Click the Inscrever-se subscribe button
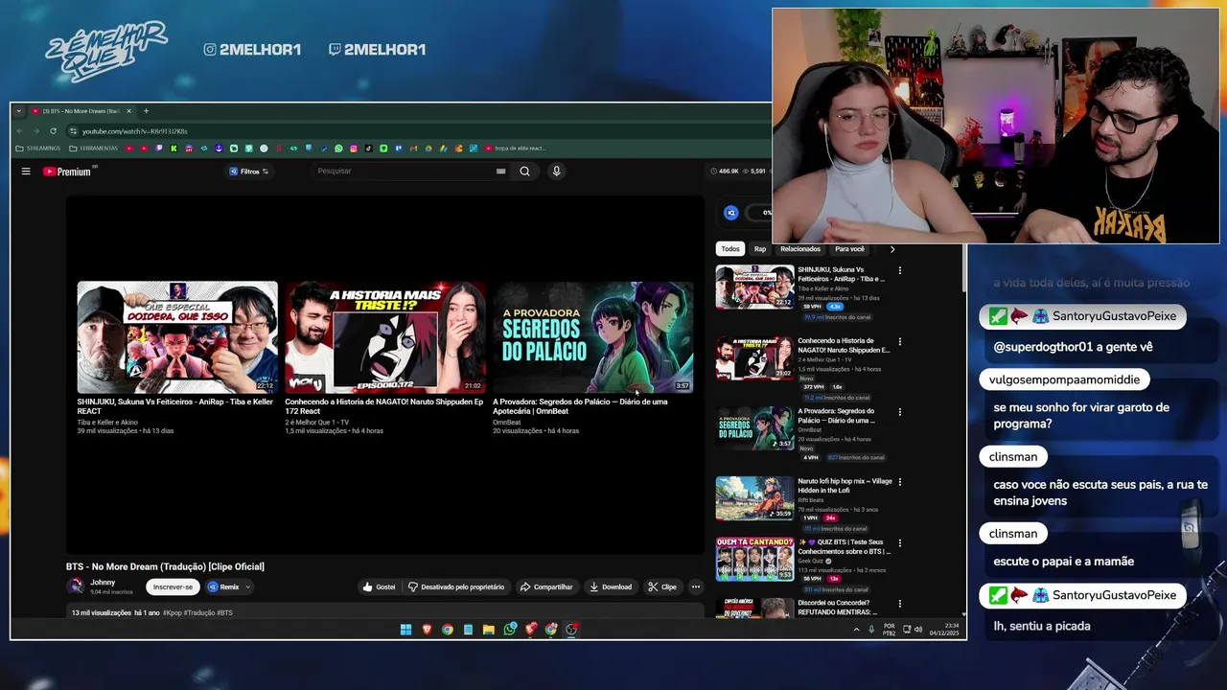The height and width of the screenshot is (690, 1227). pos(173,586)
